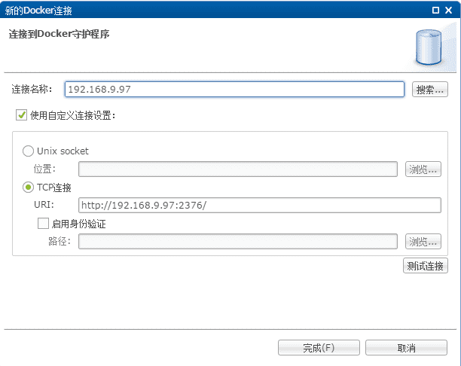Select the TCP连接 radio option
This screenshot has height=366, width=461.
click(x=28, y=188)
